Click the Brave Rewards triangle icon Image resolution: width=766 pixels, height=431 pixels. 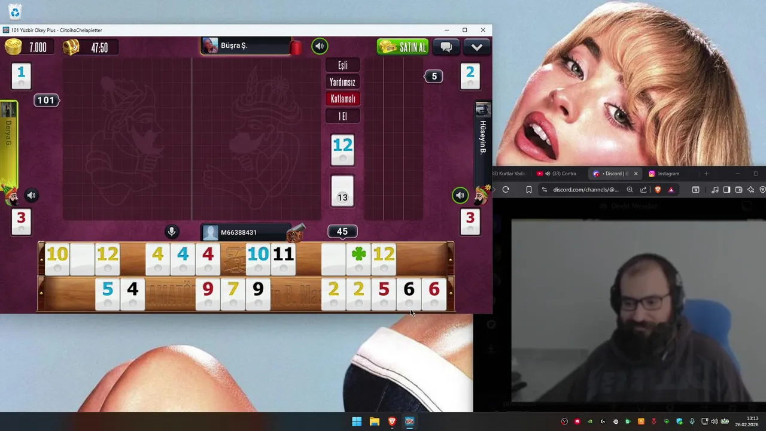671,190
